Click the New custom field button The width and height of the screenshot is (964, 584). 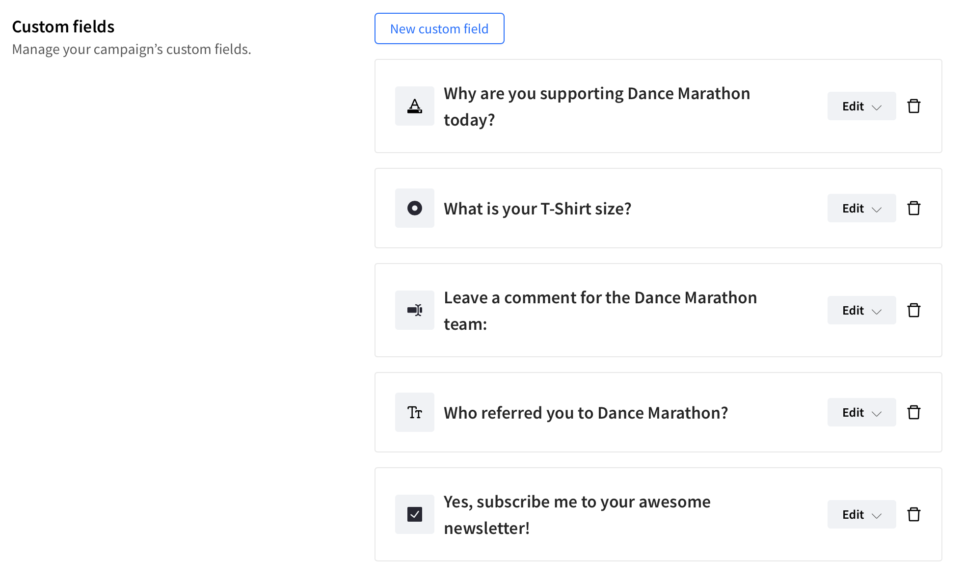[439, 28]
